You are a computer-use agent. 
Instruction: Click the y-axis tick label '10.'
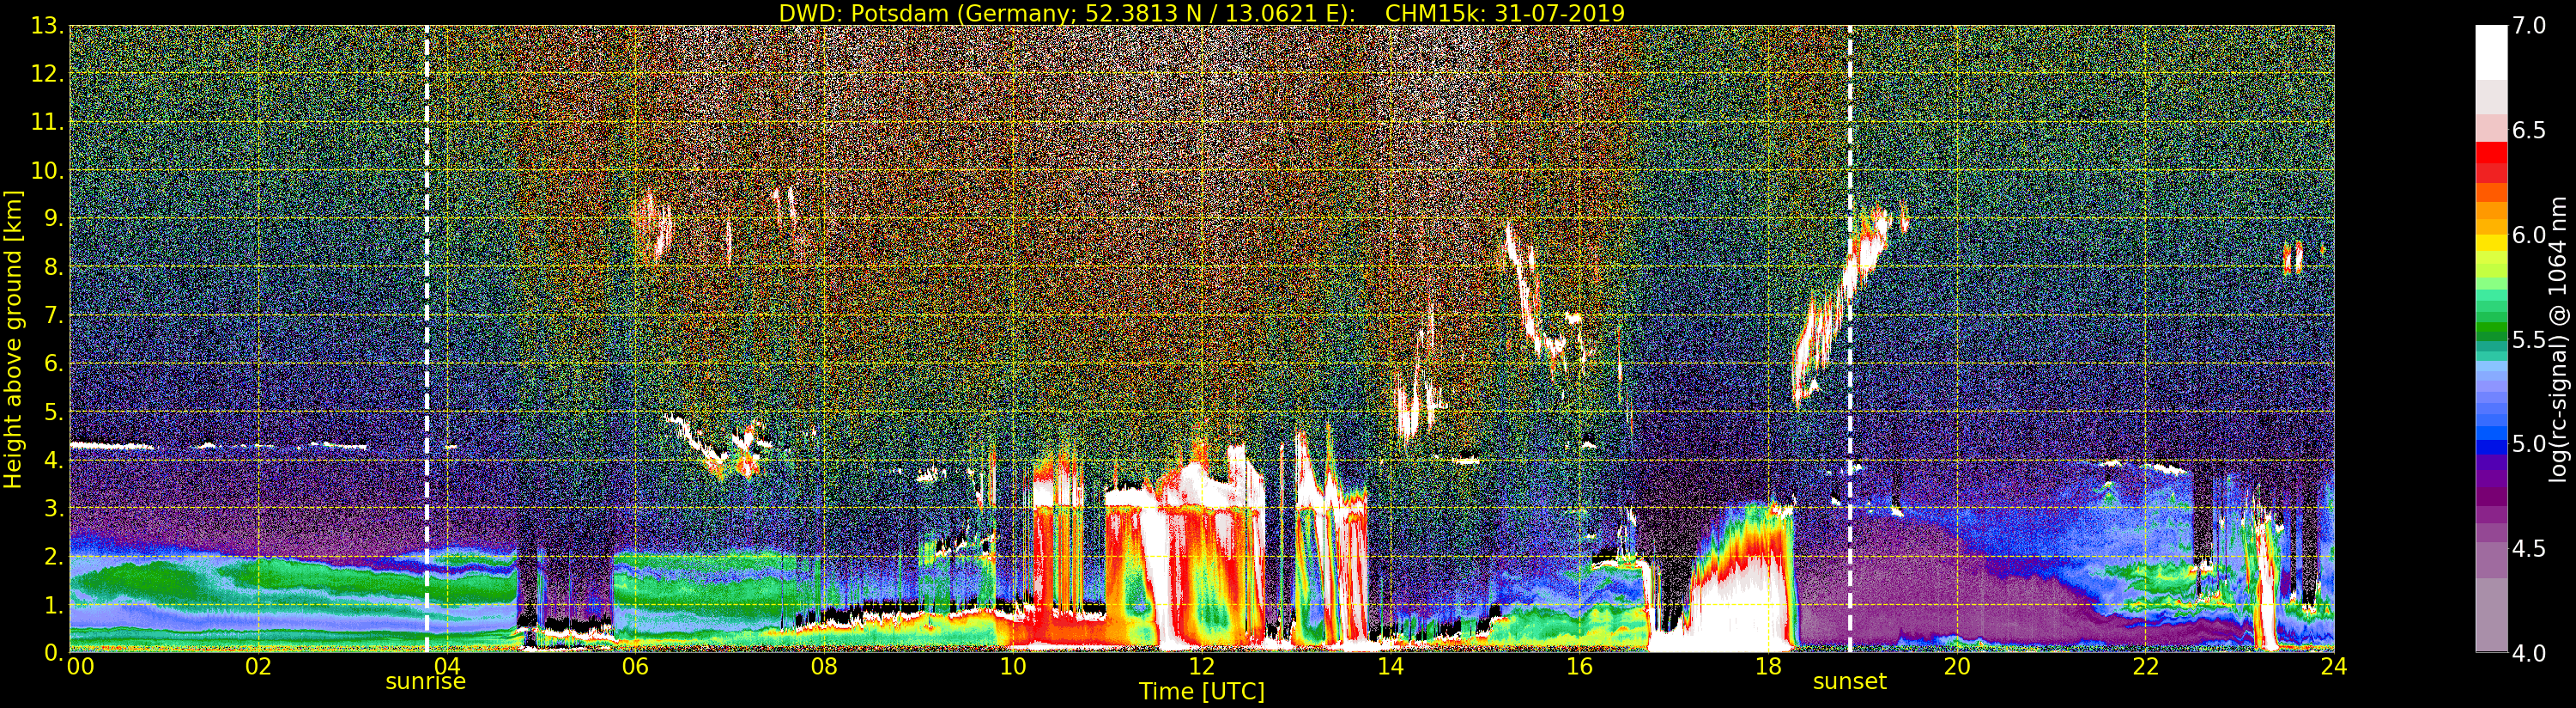point(47,170)
